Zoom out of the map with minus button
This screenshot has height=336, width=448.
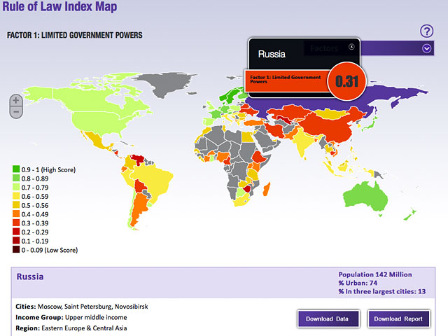pyautogui.click(x=17, y=112)
